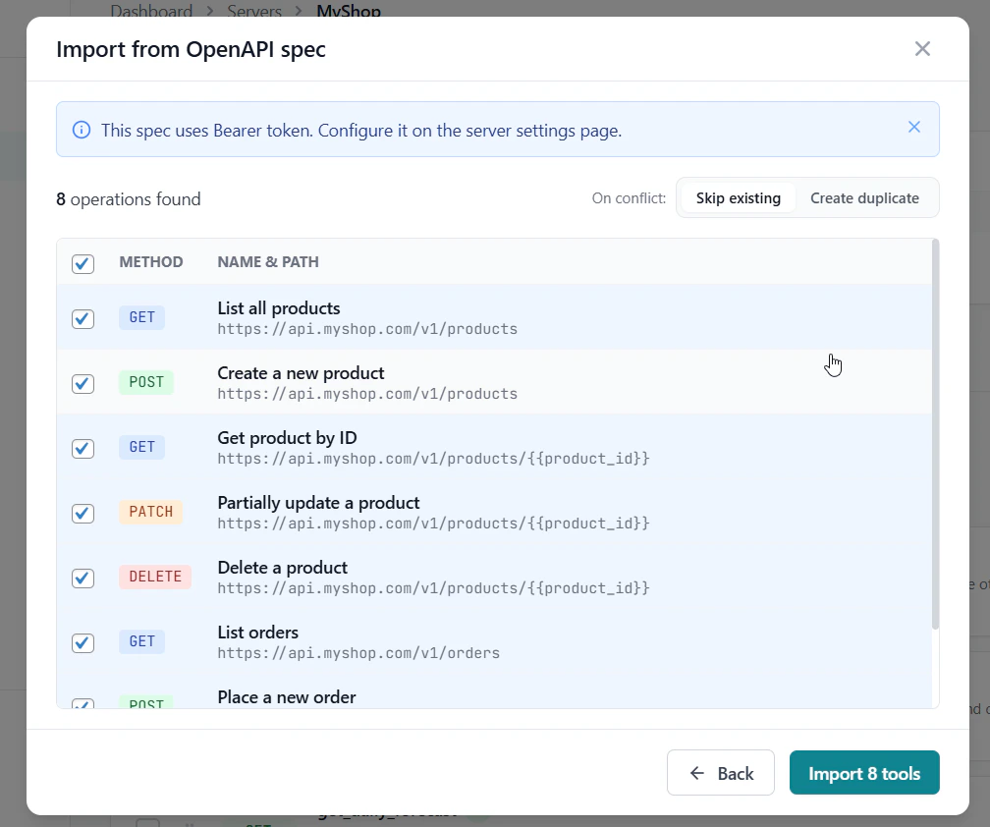Uncheck the Create a new product operation

(x=82, y=384)
